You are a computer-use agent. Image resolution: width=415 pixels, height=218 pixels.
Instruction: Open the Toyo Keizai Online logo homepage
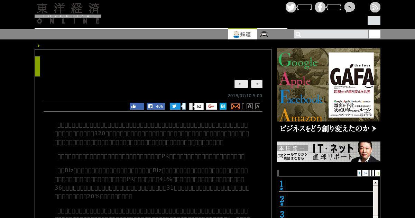[68, 13]
